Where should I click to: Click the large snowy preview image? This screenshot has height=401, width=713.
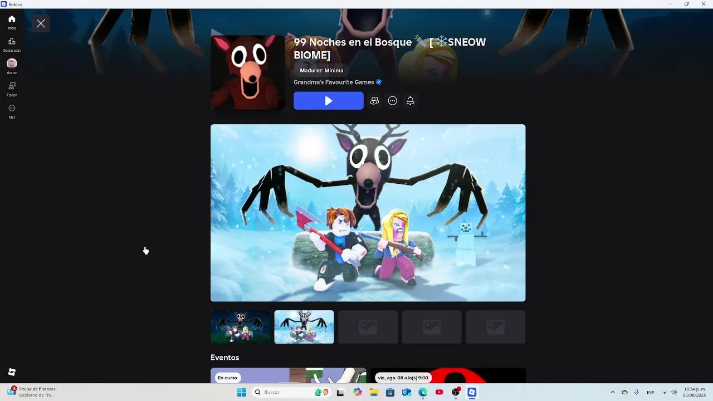(368, 213)
